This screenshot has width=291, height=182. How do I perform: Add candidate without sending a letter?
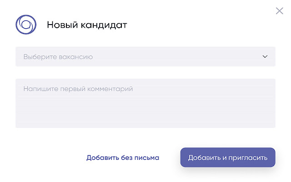click(x=123, y=158)
